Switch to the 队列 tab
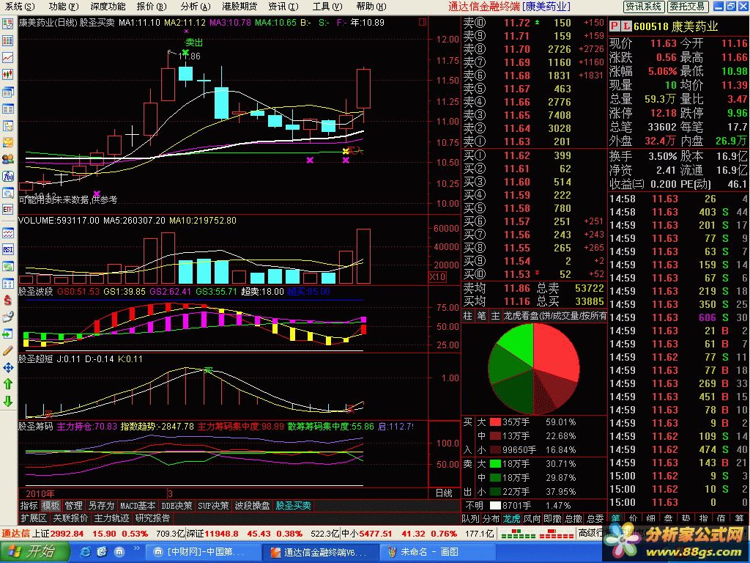This screenshot has width=750, height=563. pyautogui.click(x=471, y=518)
